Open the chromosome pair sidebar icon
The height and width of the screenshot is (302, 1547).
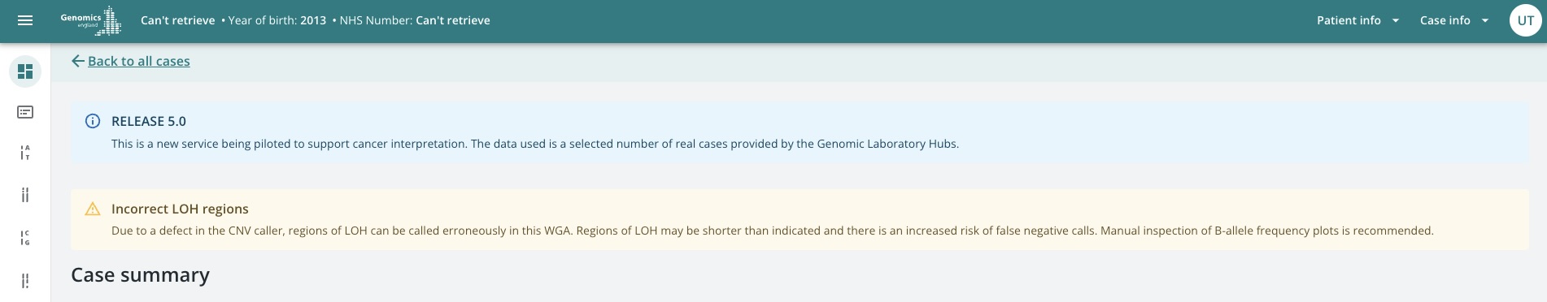[x=25, y=195]
